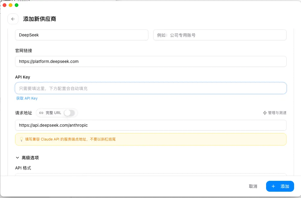
Task: Click the lightning bolt icon for 管理与测速
Action: (x=265, y=113)
